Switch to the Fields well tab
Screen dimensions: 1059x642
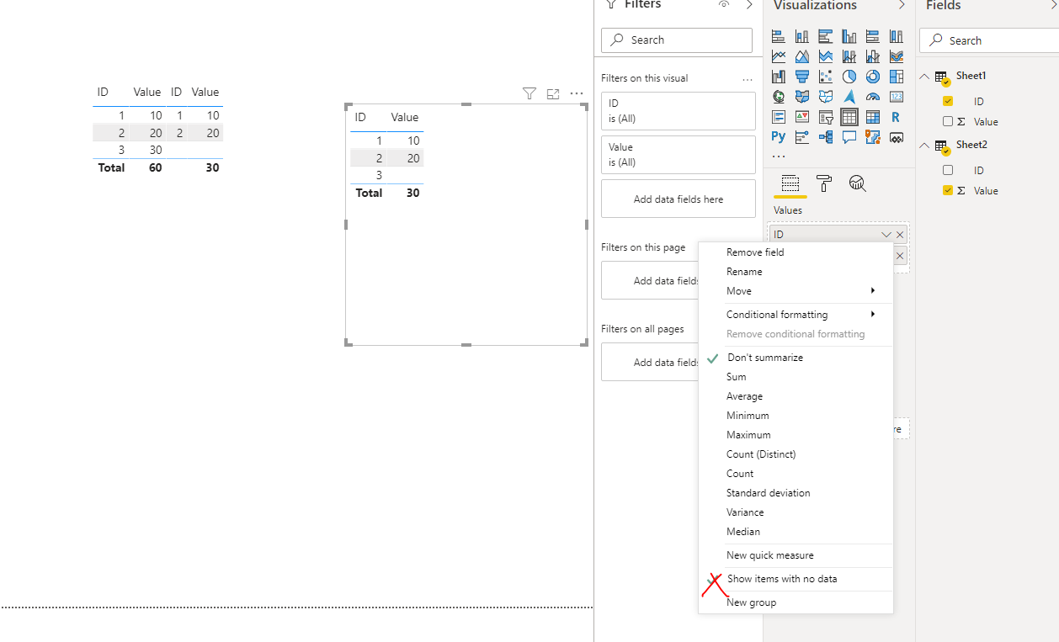tap(790, 183)
